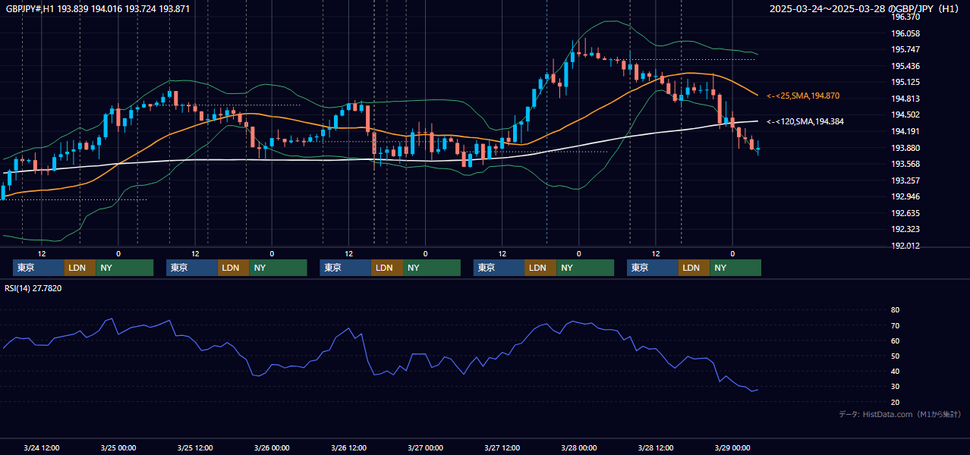Click price axis label 193.257
Viewport: 970px width, 455px height.
[x=905, y=180]
